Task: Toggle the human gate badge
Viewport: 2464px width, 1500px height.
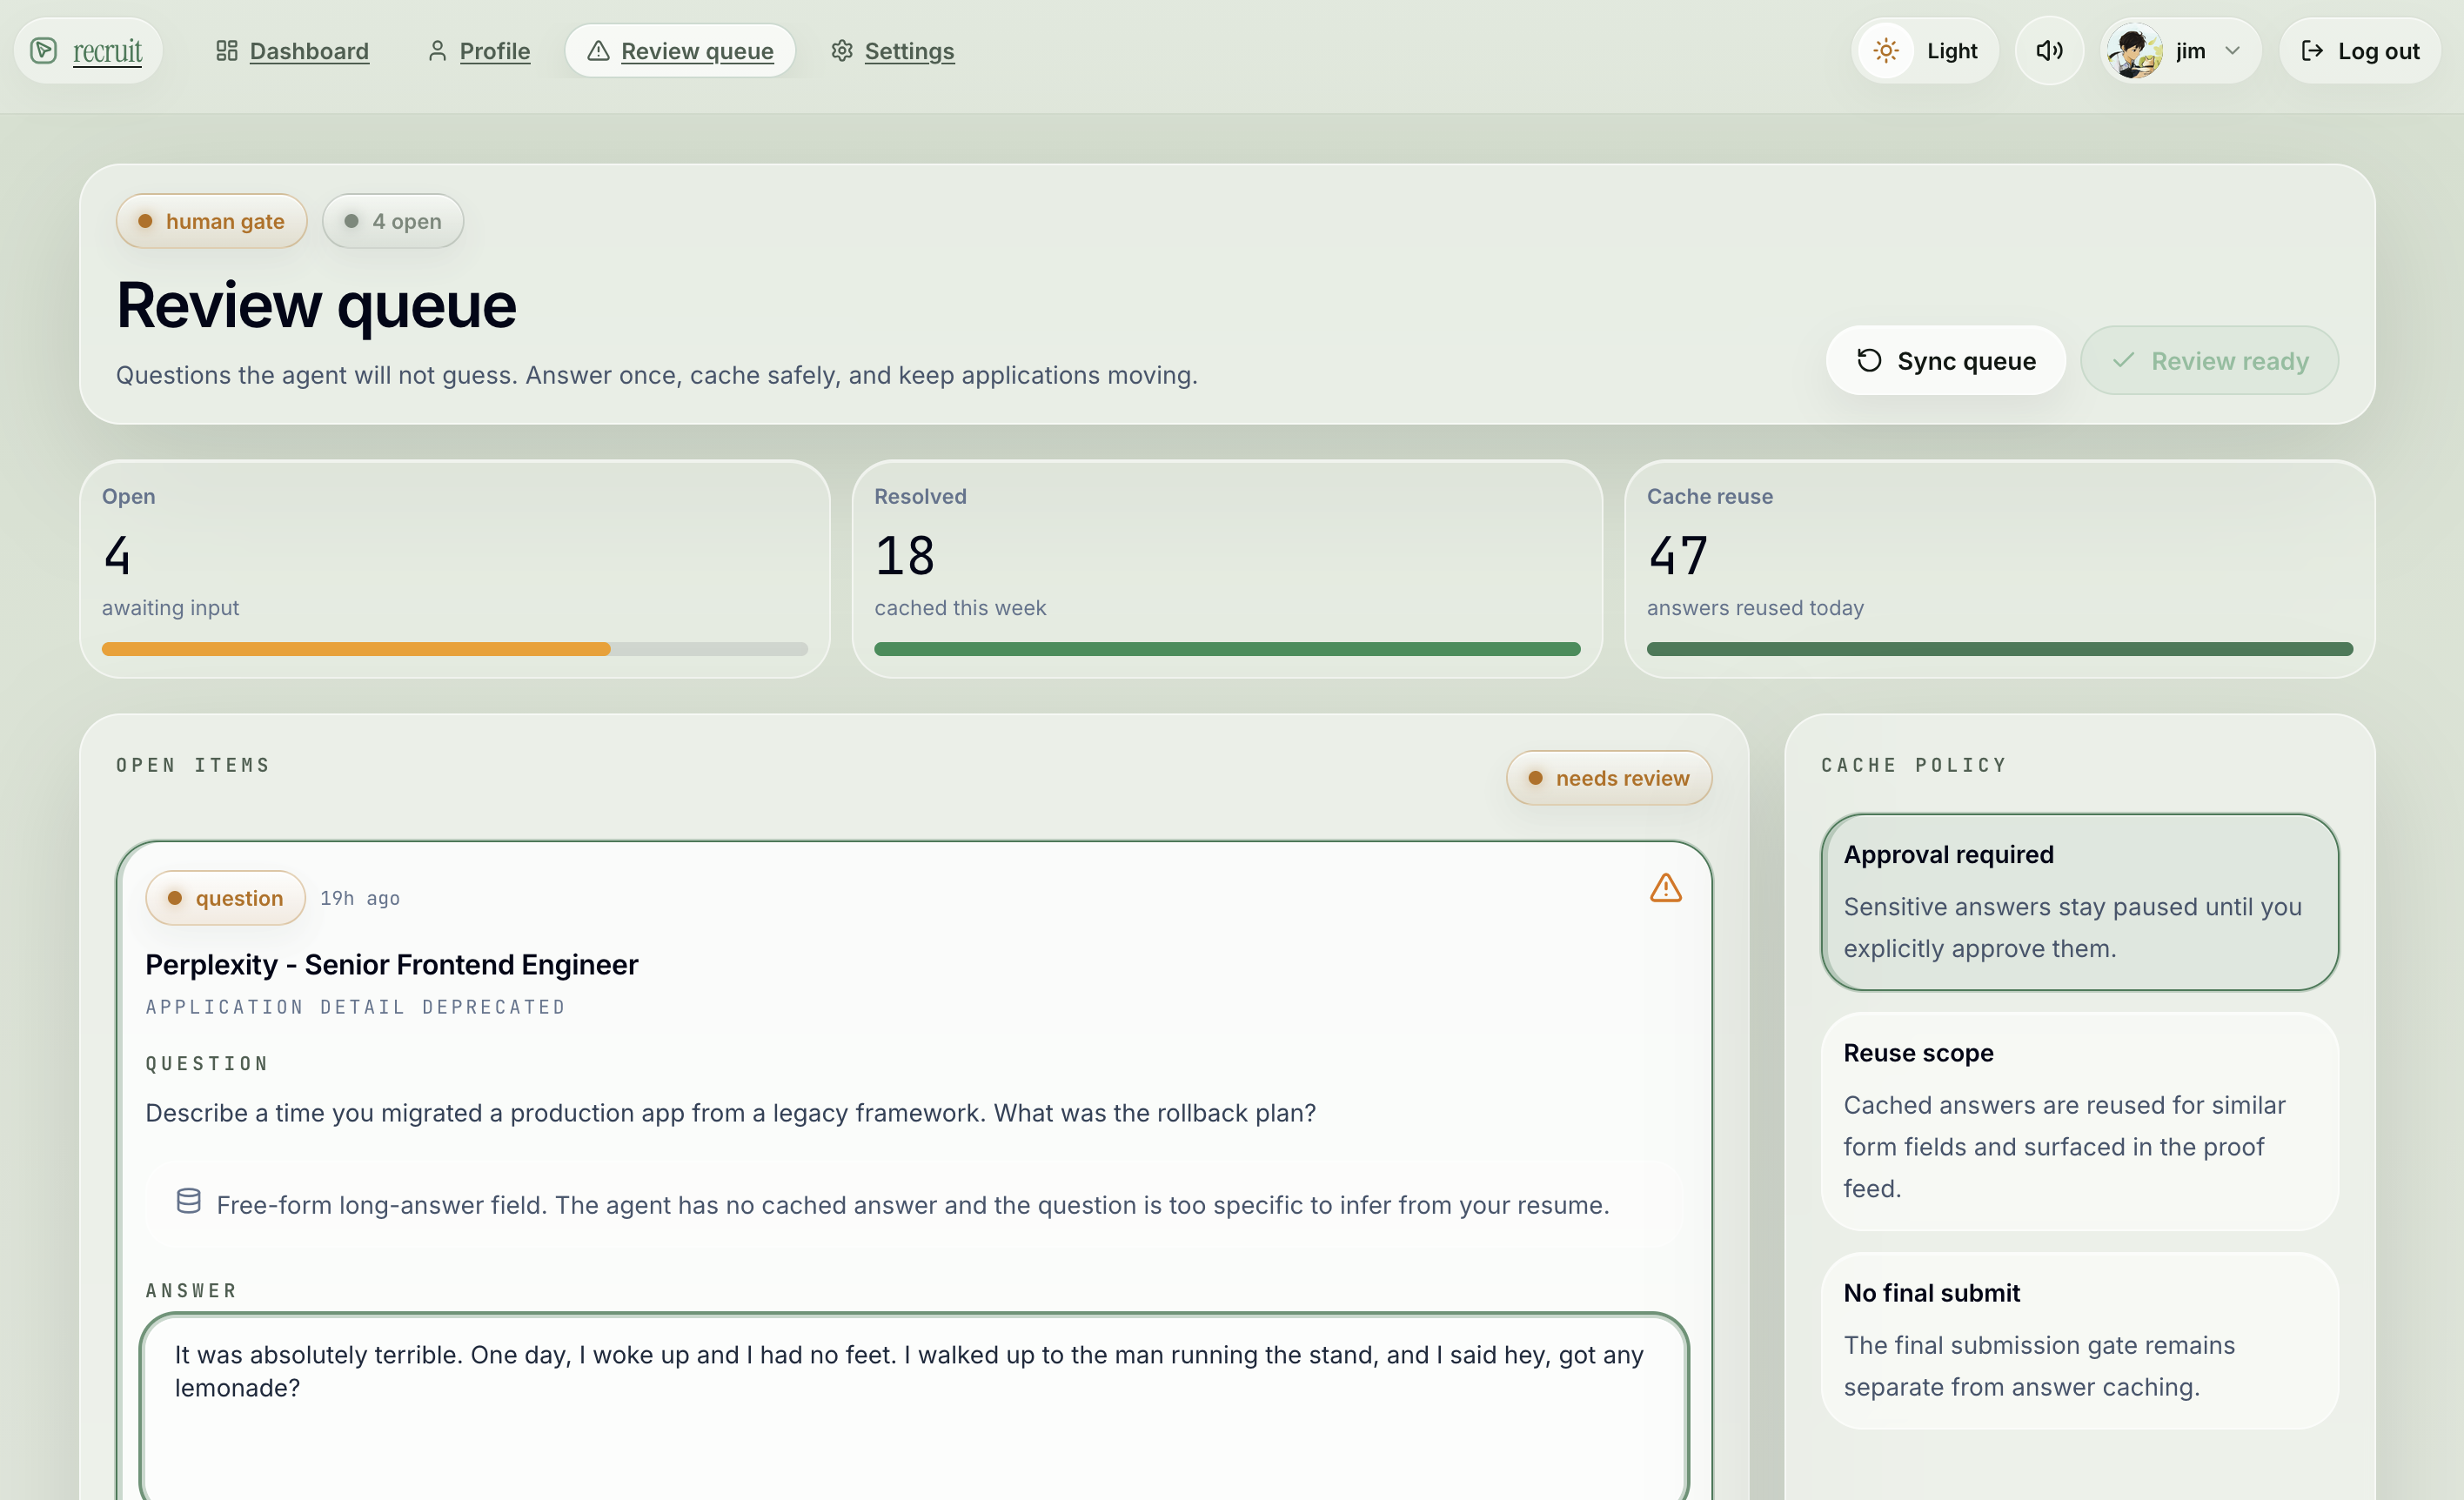Action: (x=211, y=221)
